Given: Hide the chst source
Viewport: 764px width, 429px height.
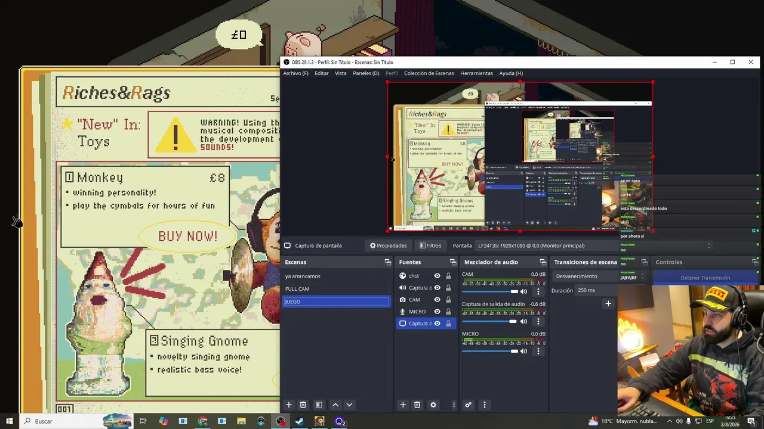Looking at the screenshot, I should coord(437,276).
